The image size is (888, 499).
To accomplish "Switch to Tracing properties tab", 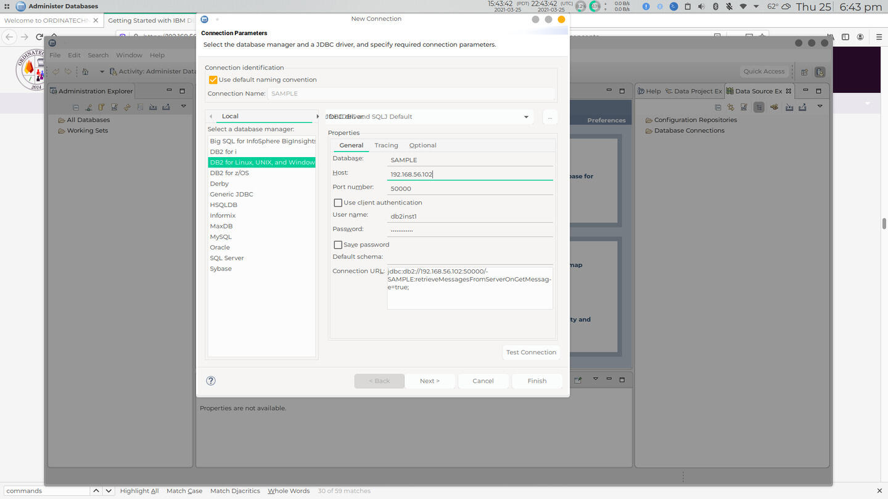I will [x=386, y=145].
